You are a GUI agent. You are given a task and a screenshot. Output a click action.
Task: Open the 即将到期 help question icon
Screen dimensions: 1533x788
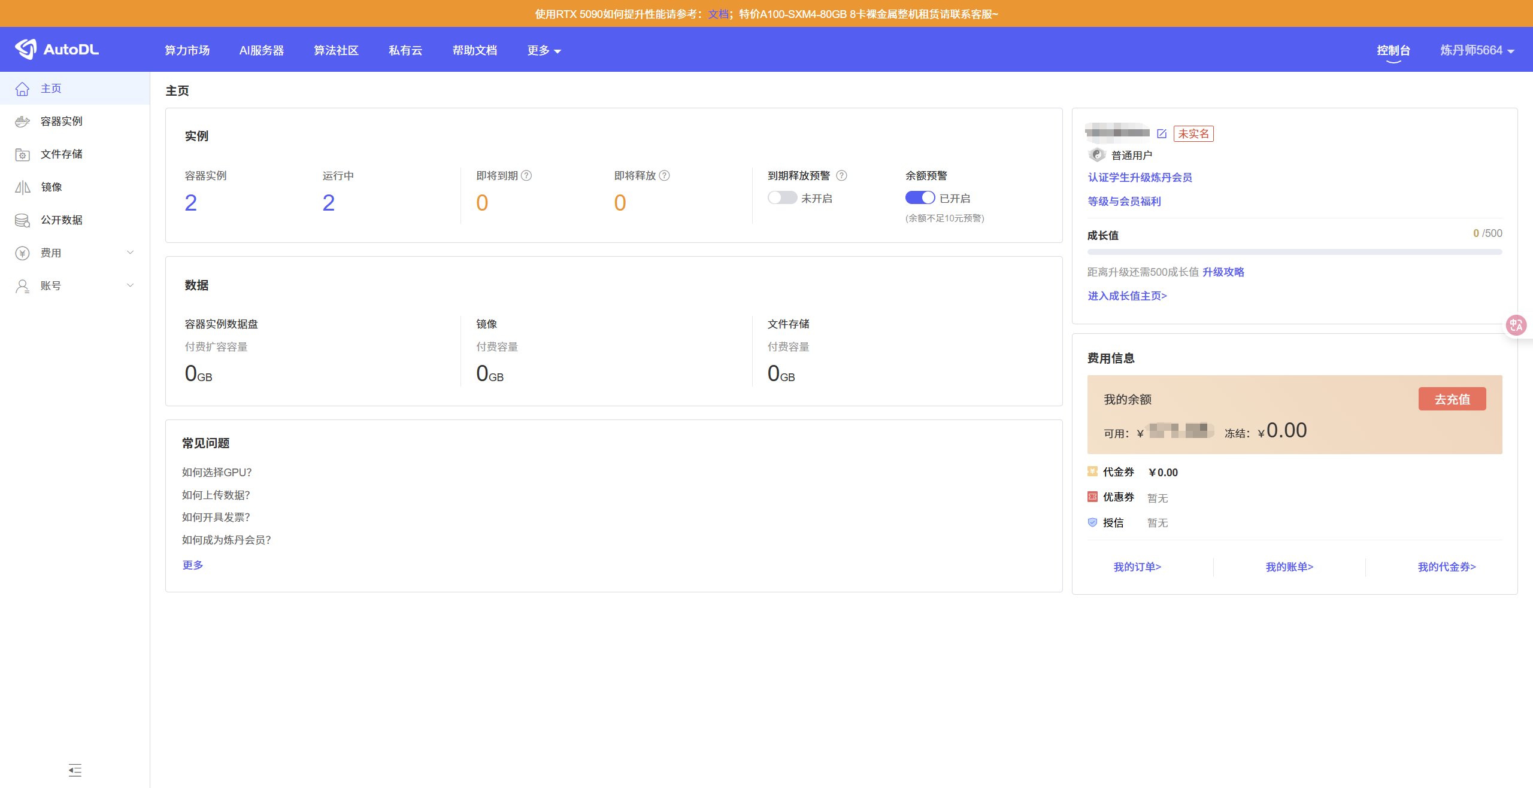[x=526, y=175]
